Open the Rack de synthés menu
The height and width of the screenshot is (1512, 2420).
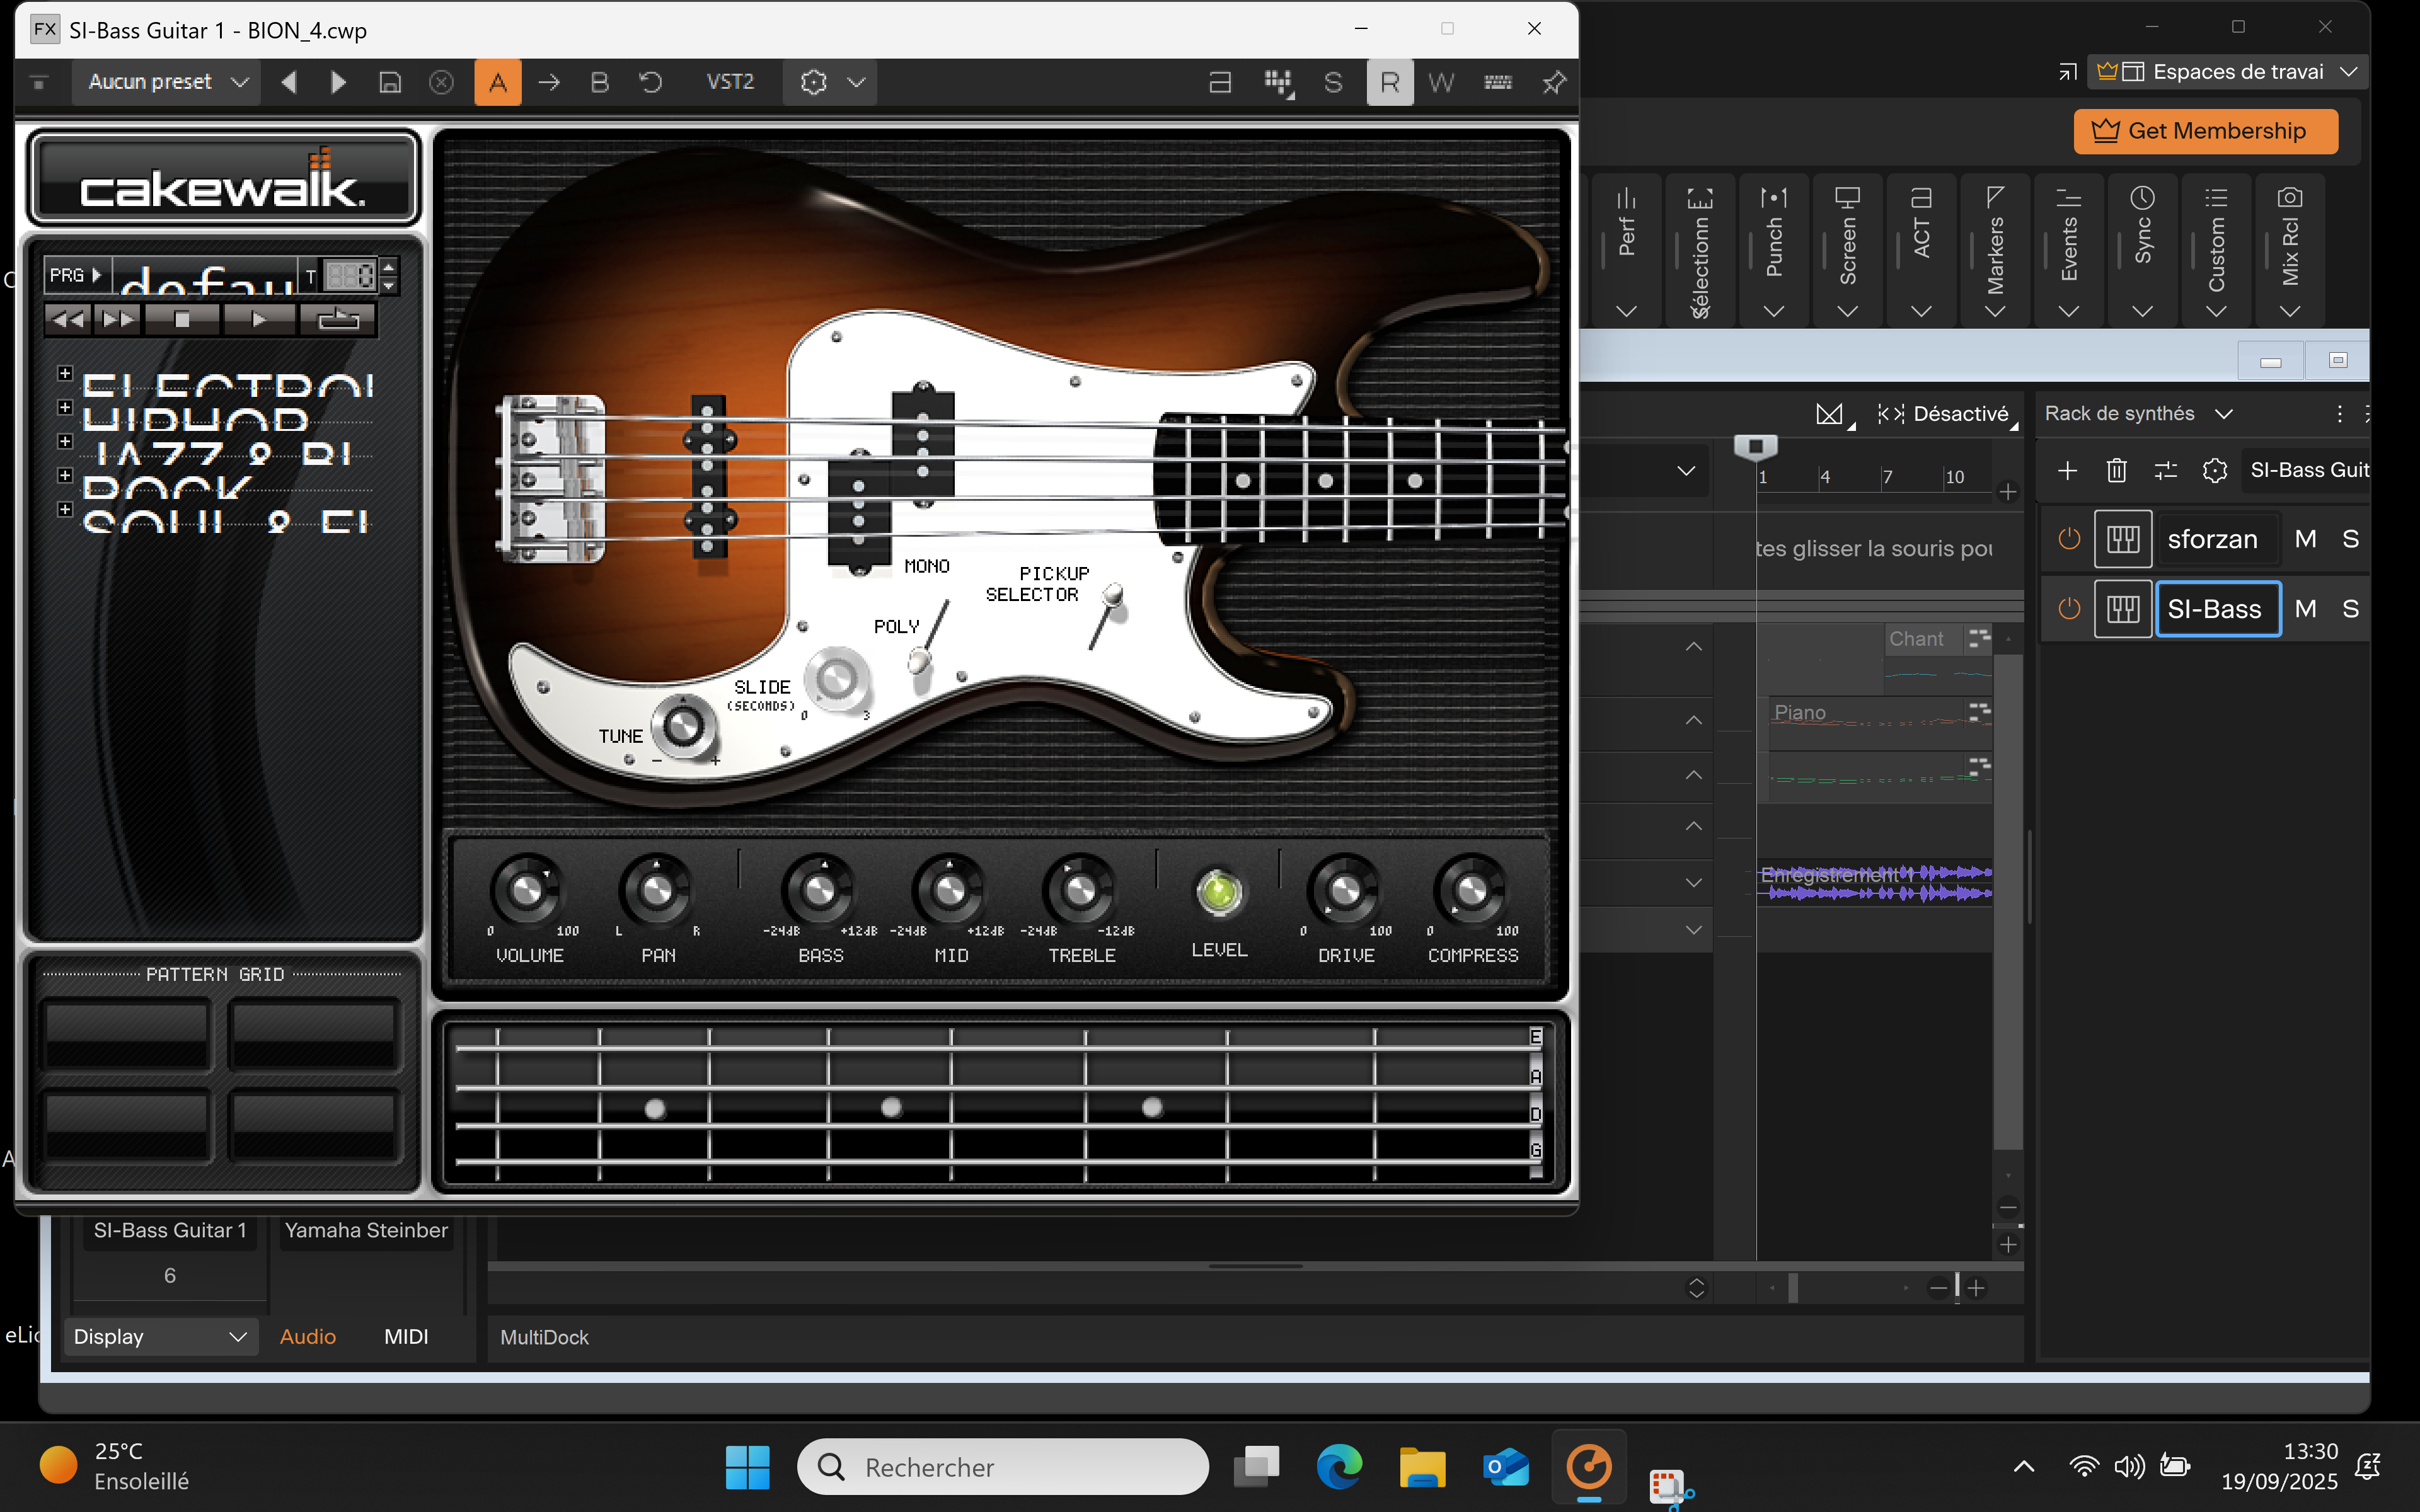coord(2137,414)
